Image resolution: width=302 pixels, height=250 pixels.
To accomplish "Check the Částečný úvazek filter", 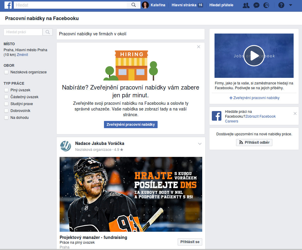I will [x=6, y=97].
